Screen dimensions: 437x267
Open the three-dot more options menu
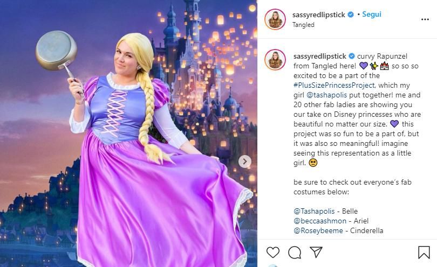coord(425,19)
